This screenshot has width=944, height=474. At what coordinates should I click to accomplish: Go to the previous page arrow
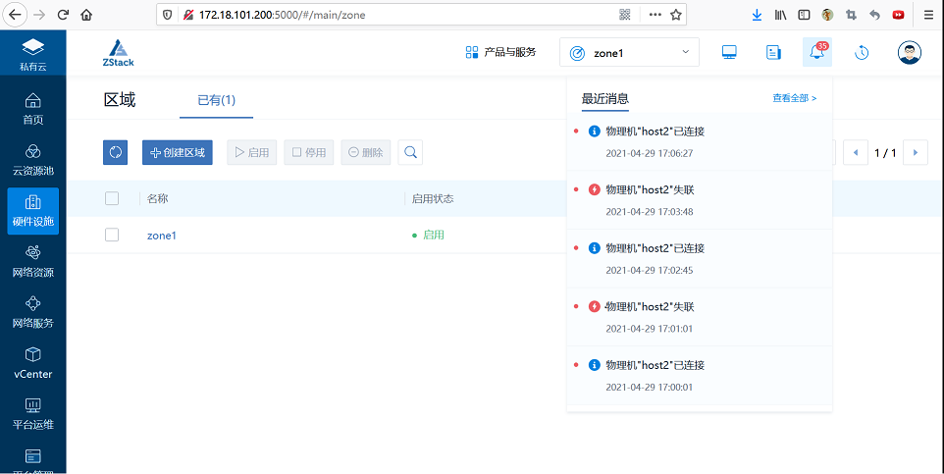click(856, 152)
